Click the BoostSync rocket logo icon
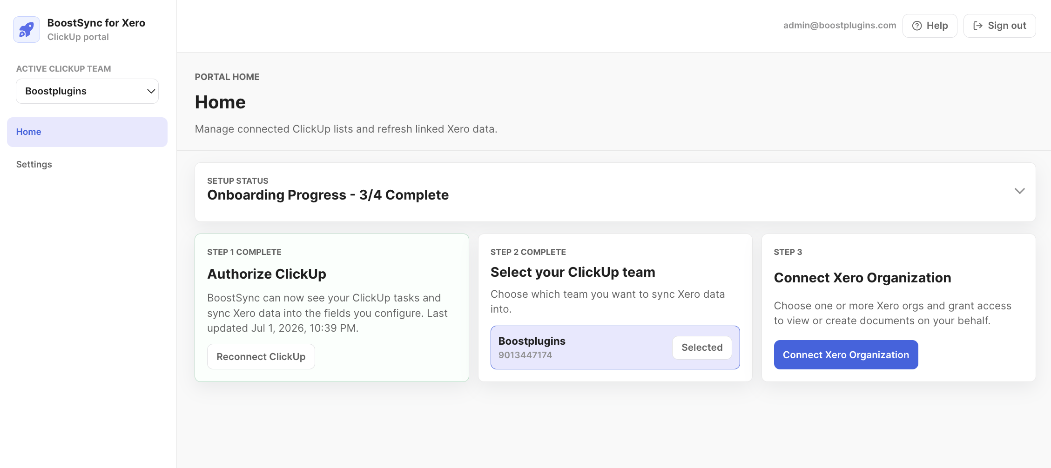Viewport: 1051px width, 468px height. click(27, 30)
